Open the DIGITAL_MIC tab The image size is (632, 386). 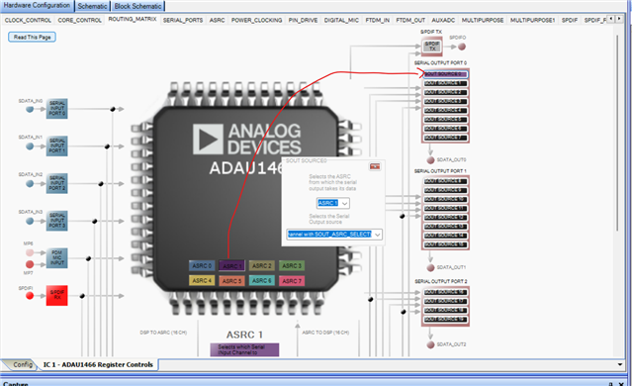click(x=341, y=20)
